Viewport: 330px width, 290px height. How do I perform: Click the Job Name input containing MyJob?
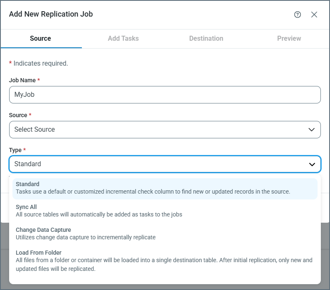click(165, 95)
